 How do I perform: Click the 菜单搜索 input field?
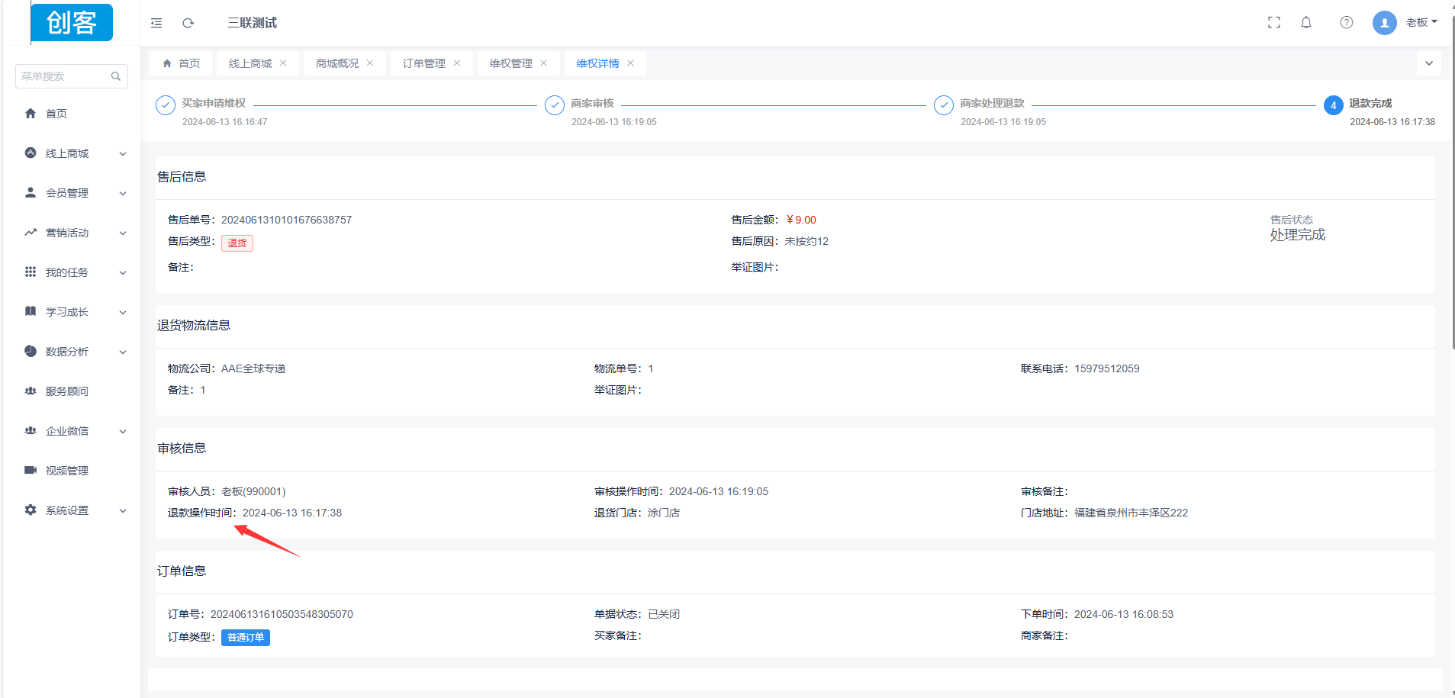[x=63, y=76]
